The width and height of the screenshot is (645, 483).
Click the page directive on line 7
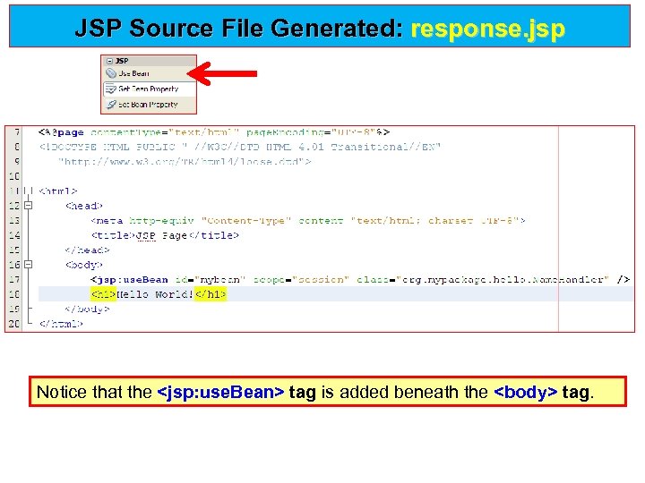point(214,132)
